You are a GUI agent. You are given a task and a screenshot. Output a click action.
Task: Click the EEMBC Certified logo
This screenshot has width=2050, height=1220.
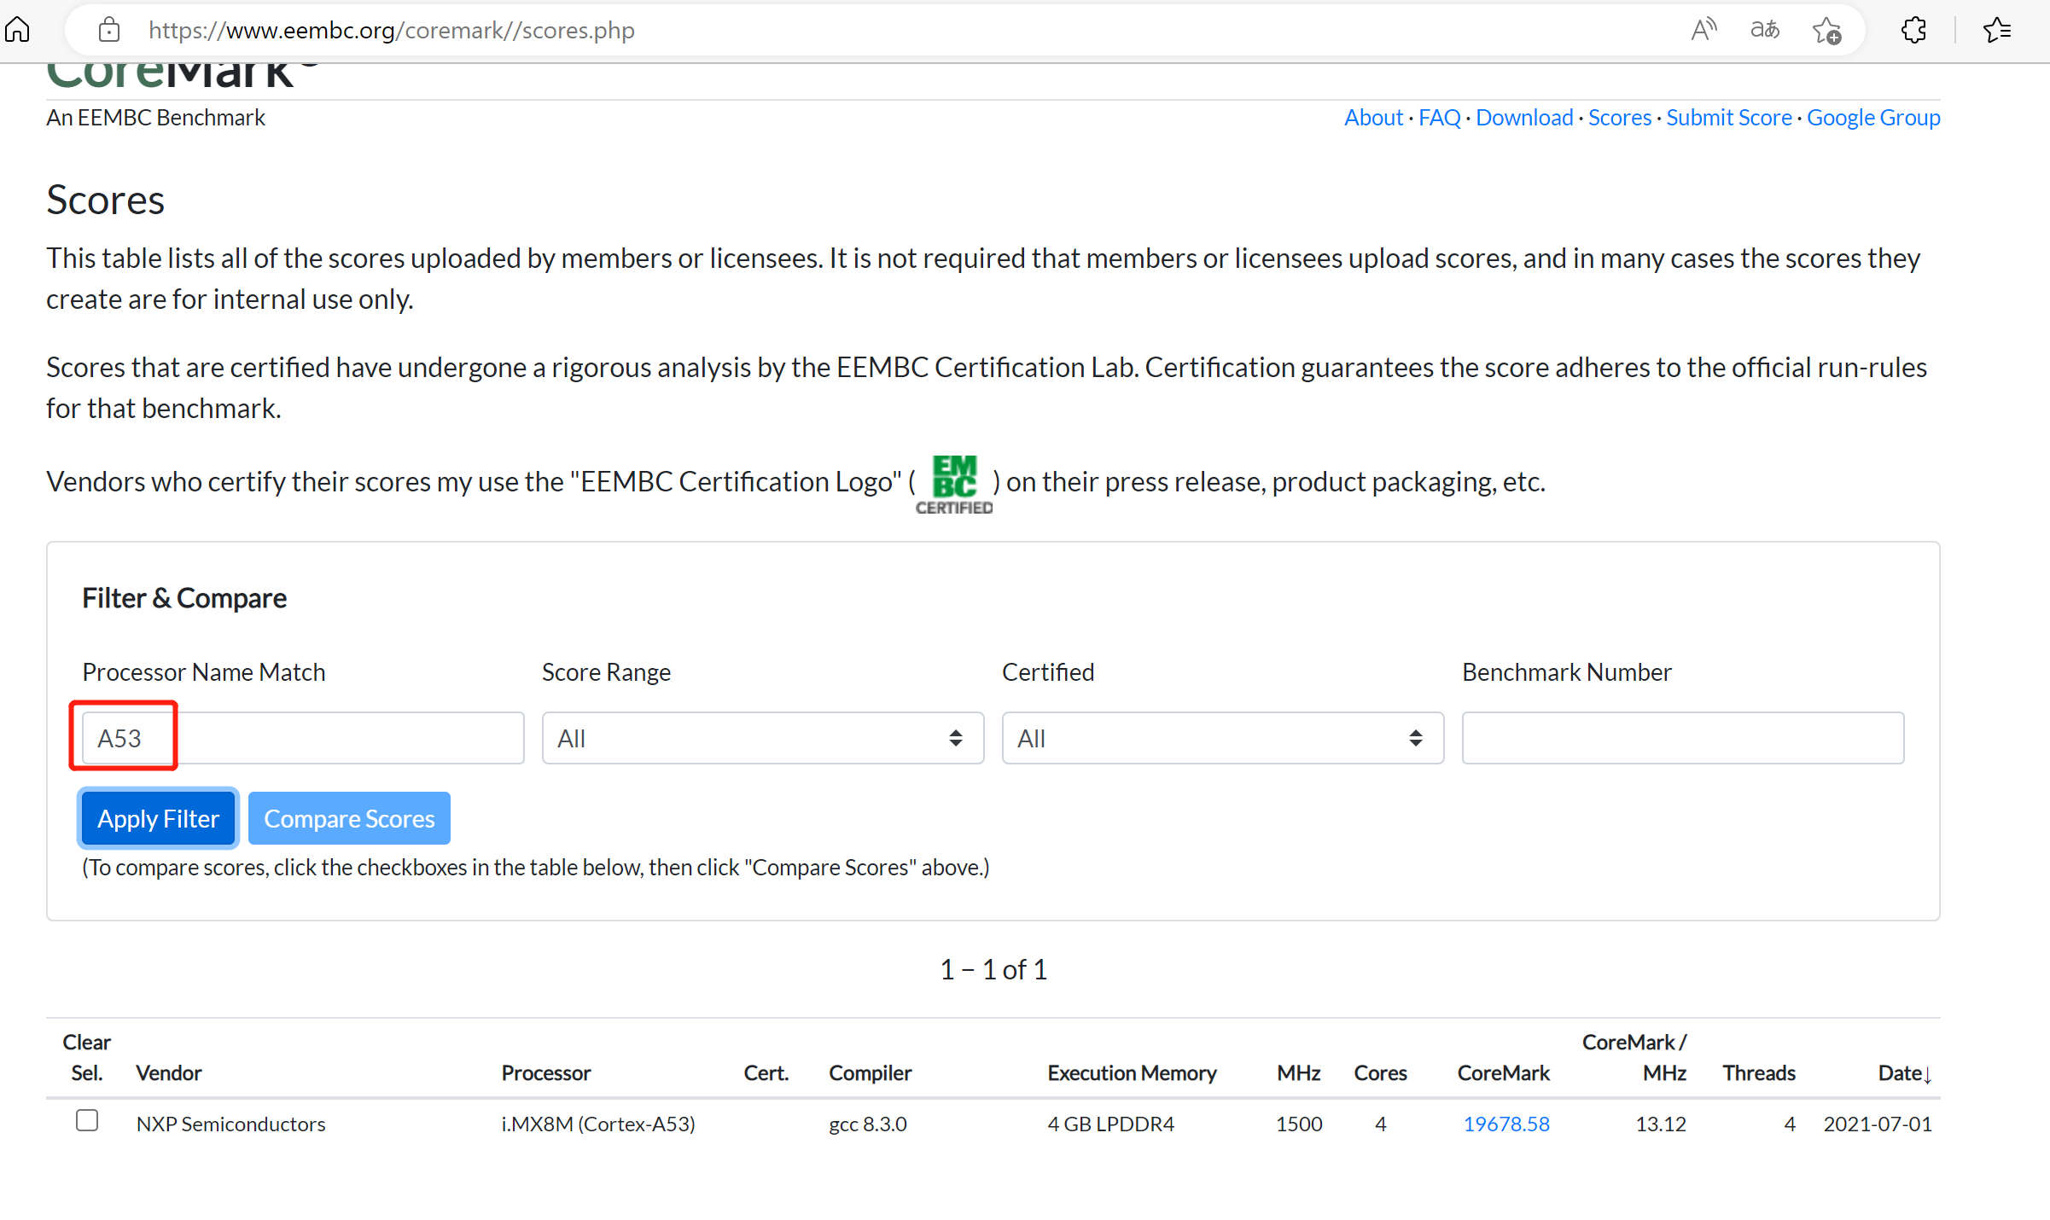(954, 484)
